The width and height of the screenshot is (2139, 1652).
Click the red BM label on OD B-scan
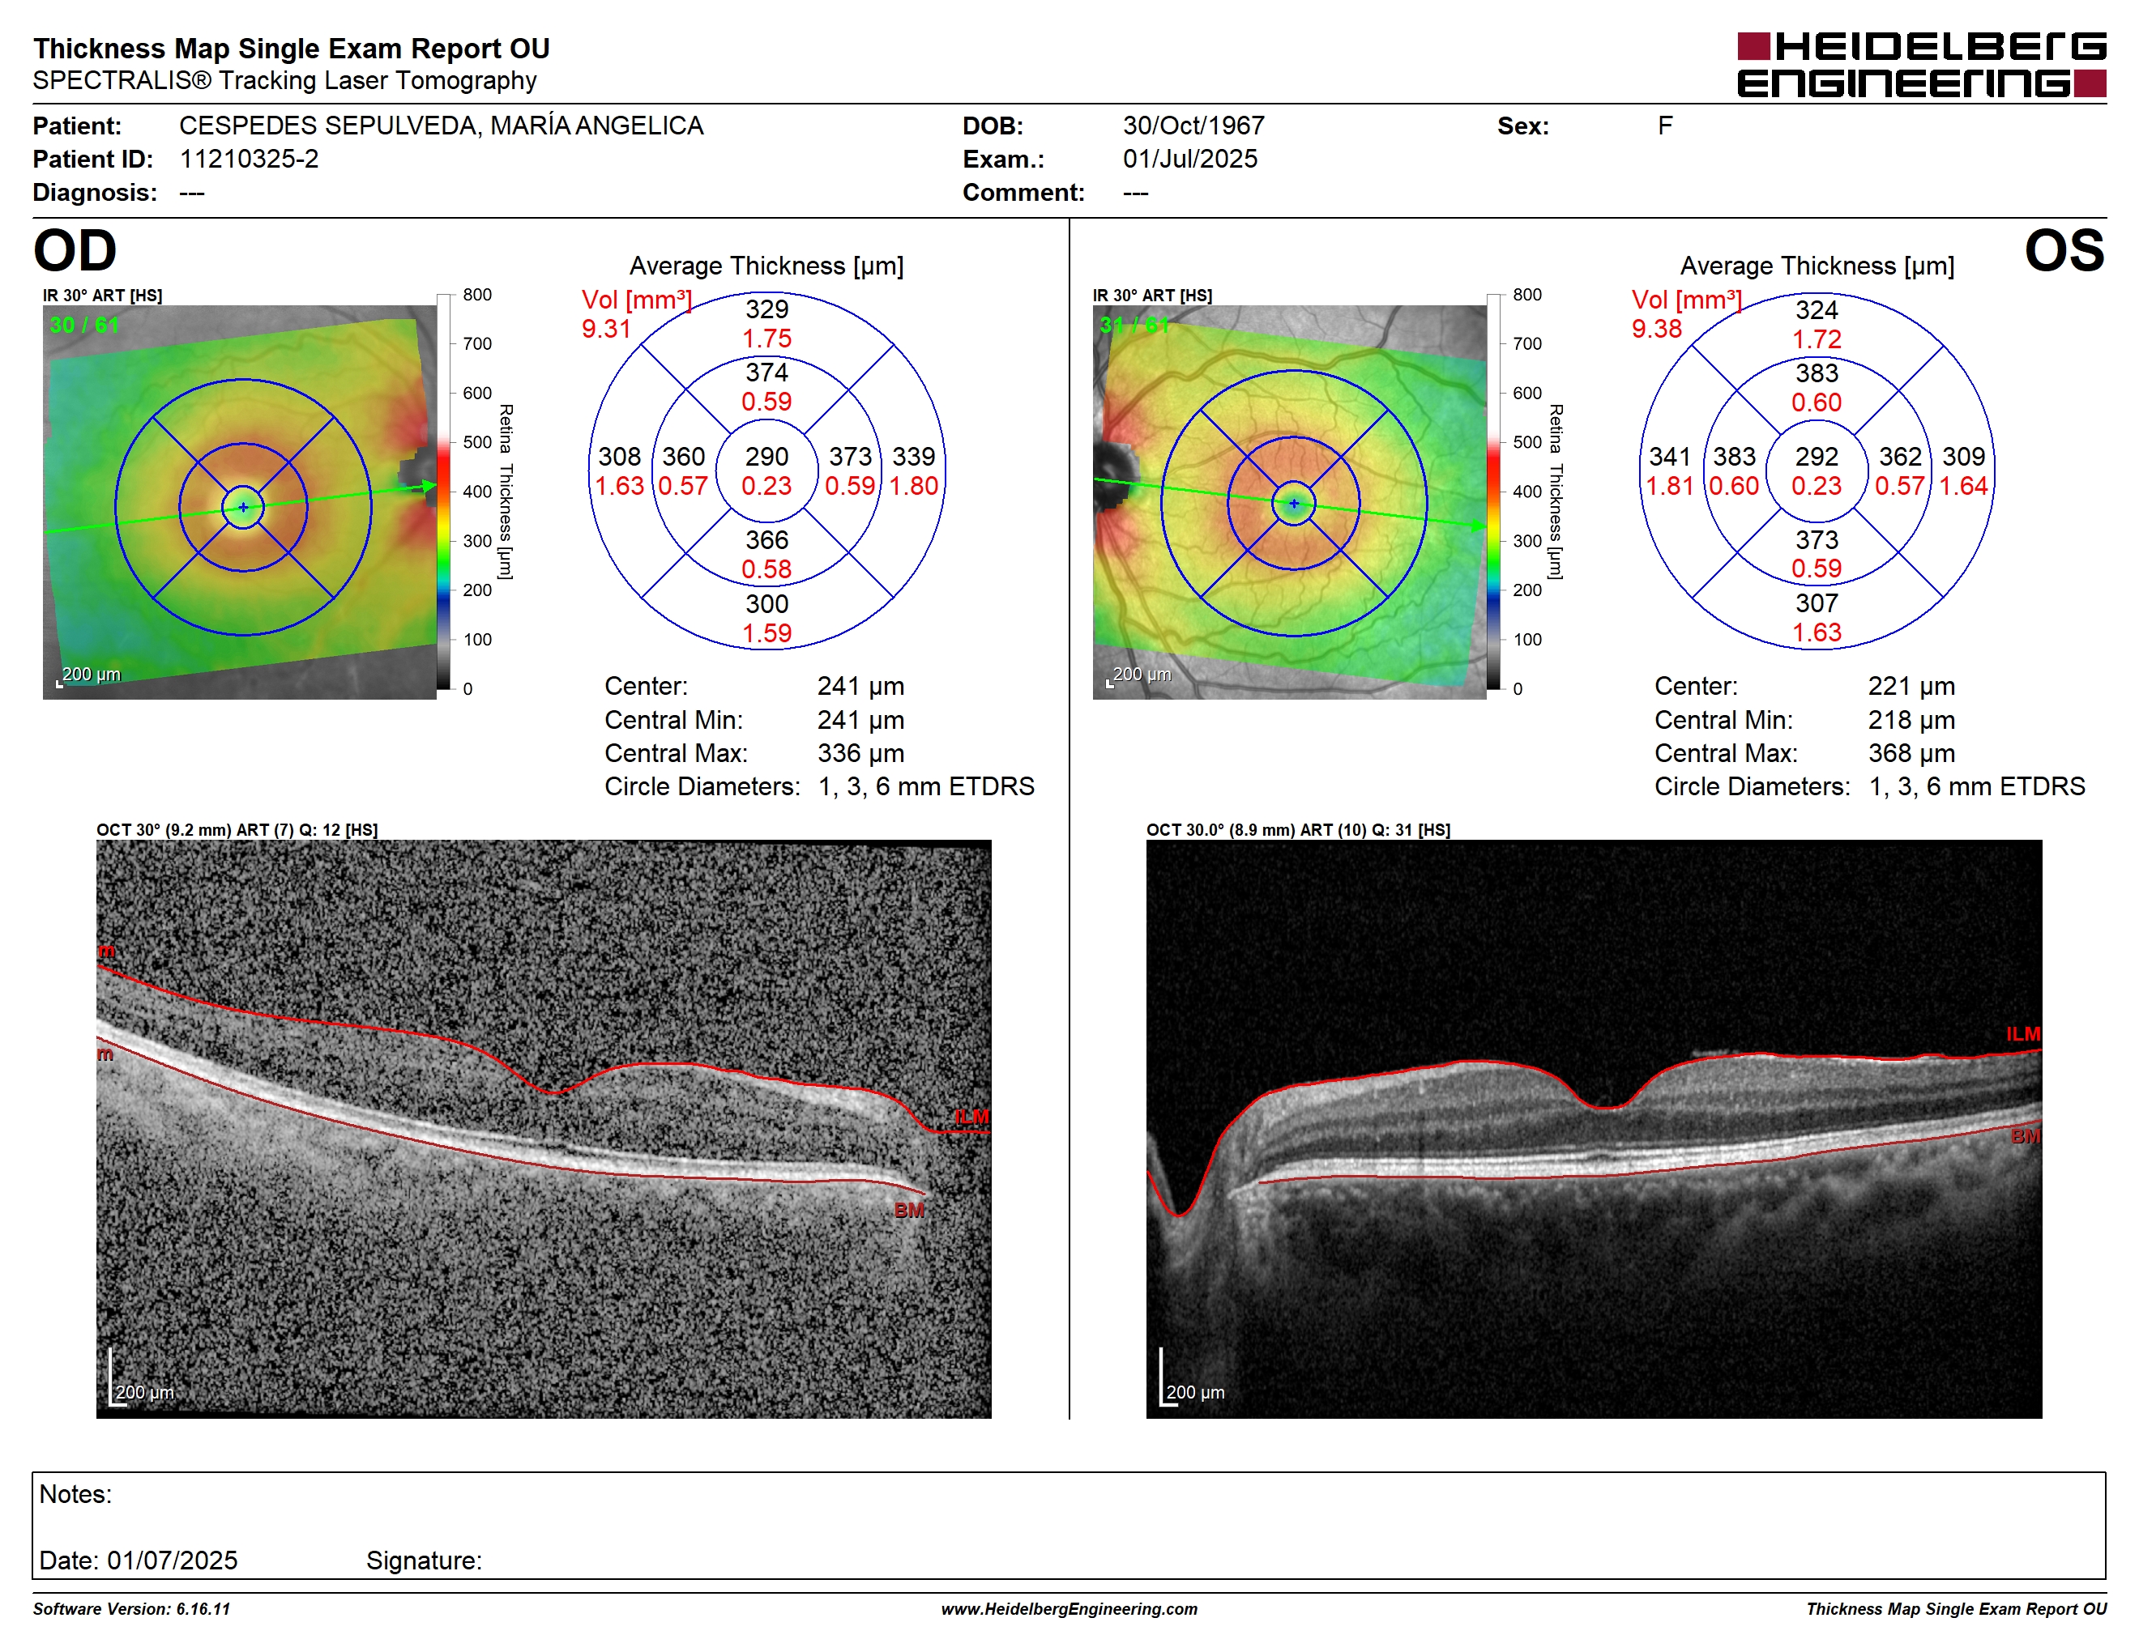[909, 1210]
